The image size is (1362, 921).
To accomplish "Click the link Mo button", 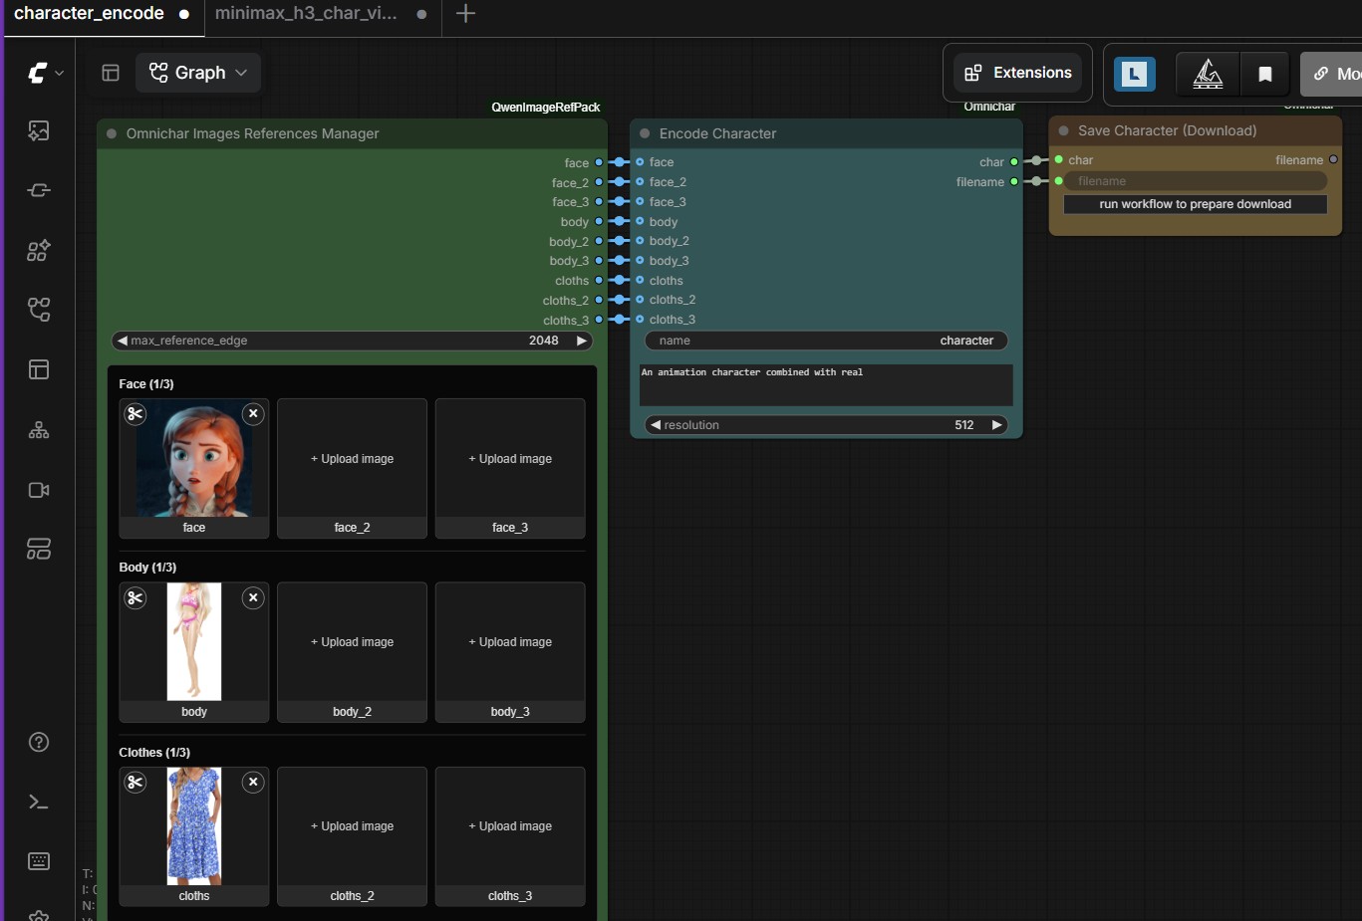I will click(1332, 74).
